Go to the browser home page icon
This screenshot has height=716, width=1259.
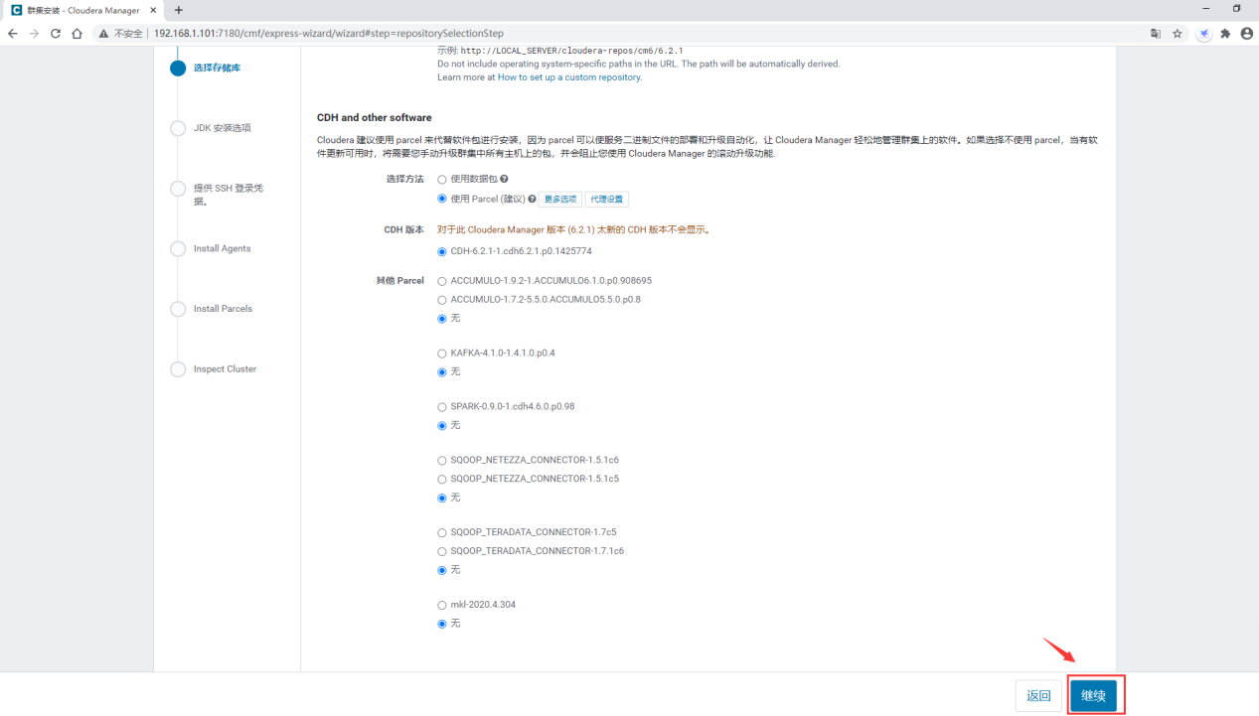(77, 33)
